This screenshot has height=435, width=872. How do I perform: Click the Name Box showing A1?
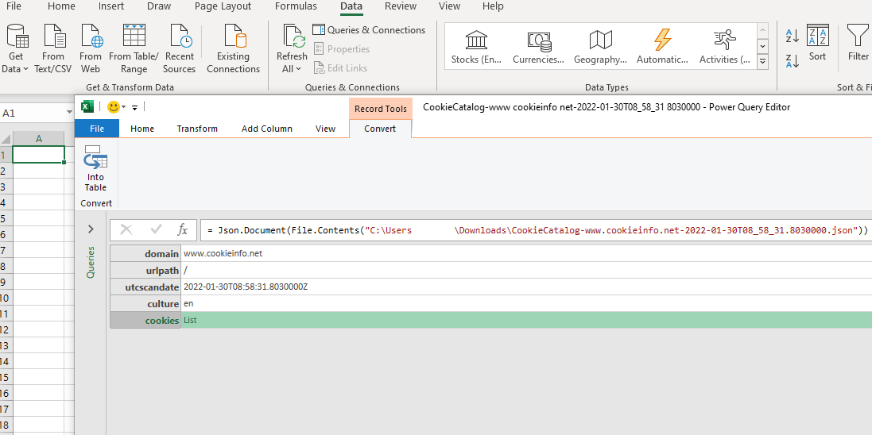33,113
